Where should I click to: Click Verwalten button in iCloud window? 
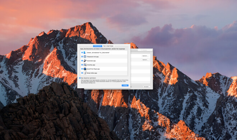tap(147, 87)
